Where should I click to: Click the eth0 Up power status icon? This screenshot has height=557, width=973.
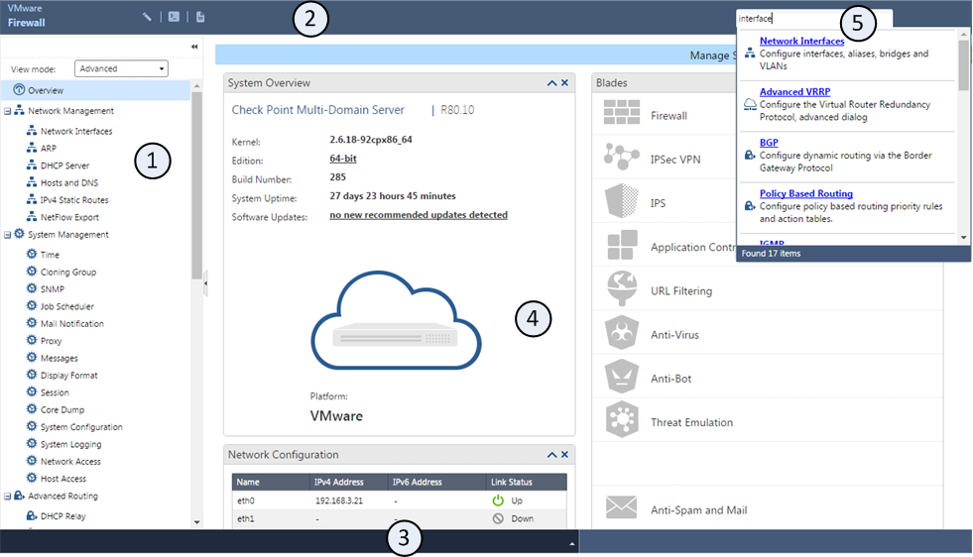498,500
